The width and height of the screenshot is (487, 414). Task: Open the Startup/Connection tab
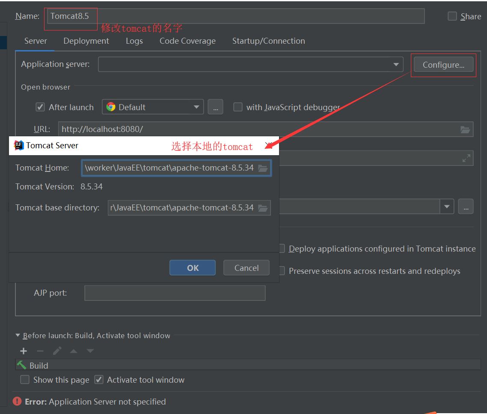268,41
